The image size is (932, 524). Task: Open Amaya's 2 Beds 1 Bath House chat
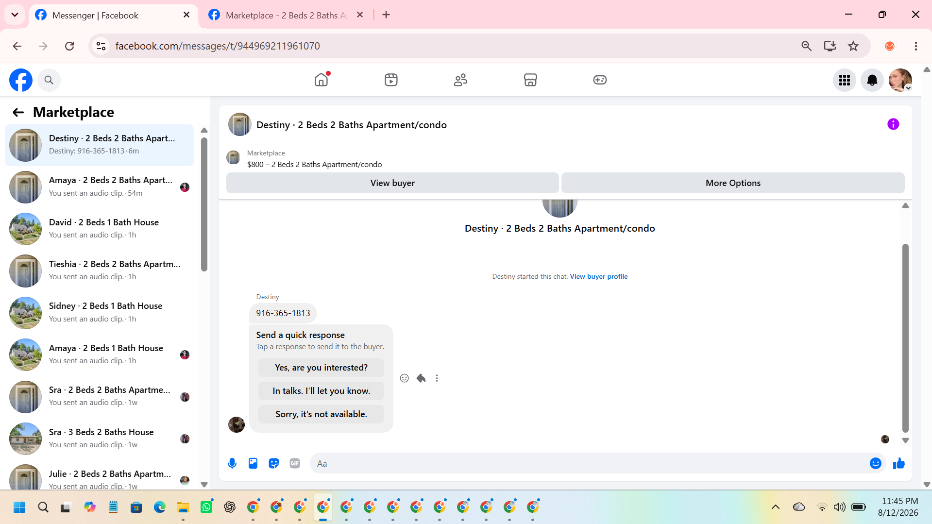(99, 355)
